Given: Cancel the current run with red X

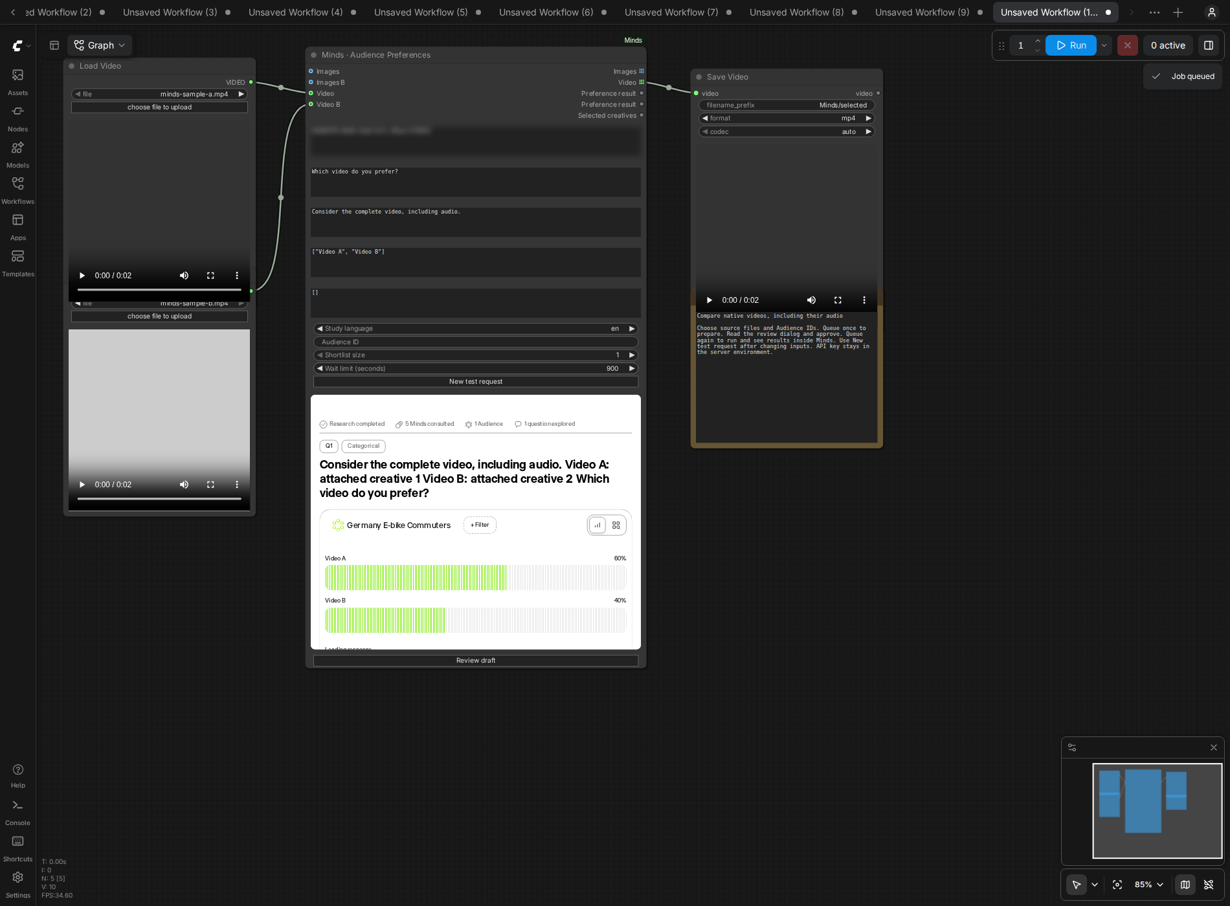Looking at the screenshot, I should point(1127,45).
